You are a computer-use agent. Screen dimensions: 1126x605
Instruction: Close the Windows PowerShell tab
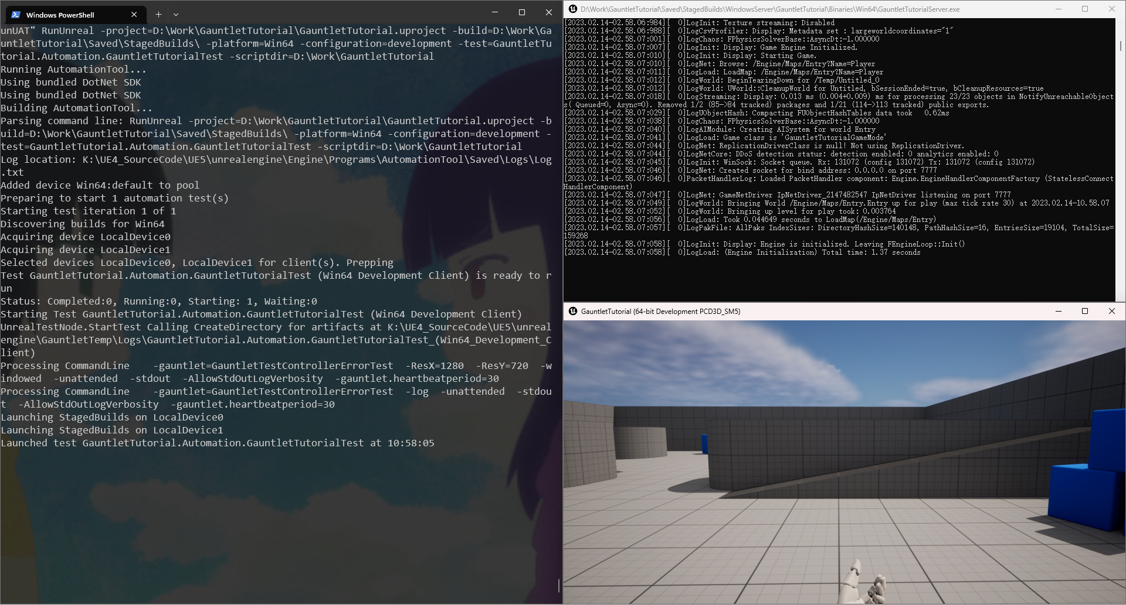(134, 15)
